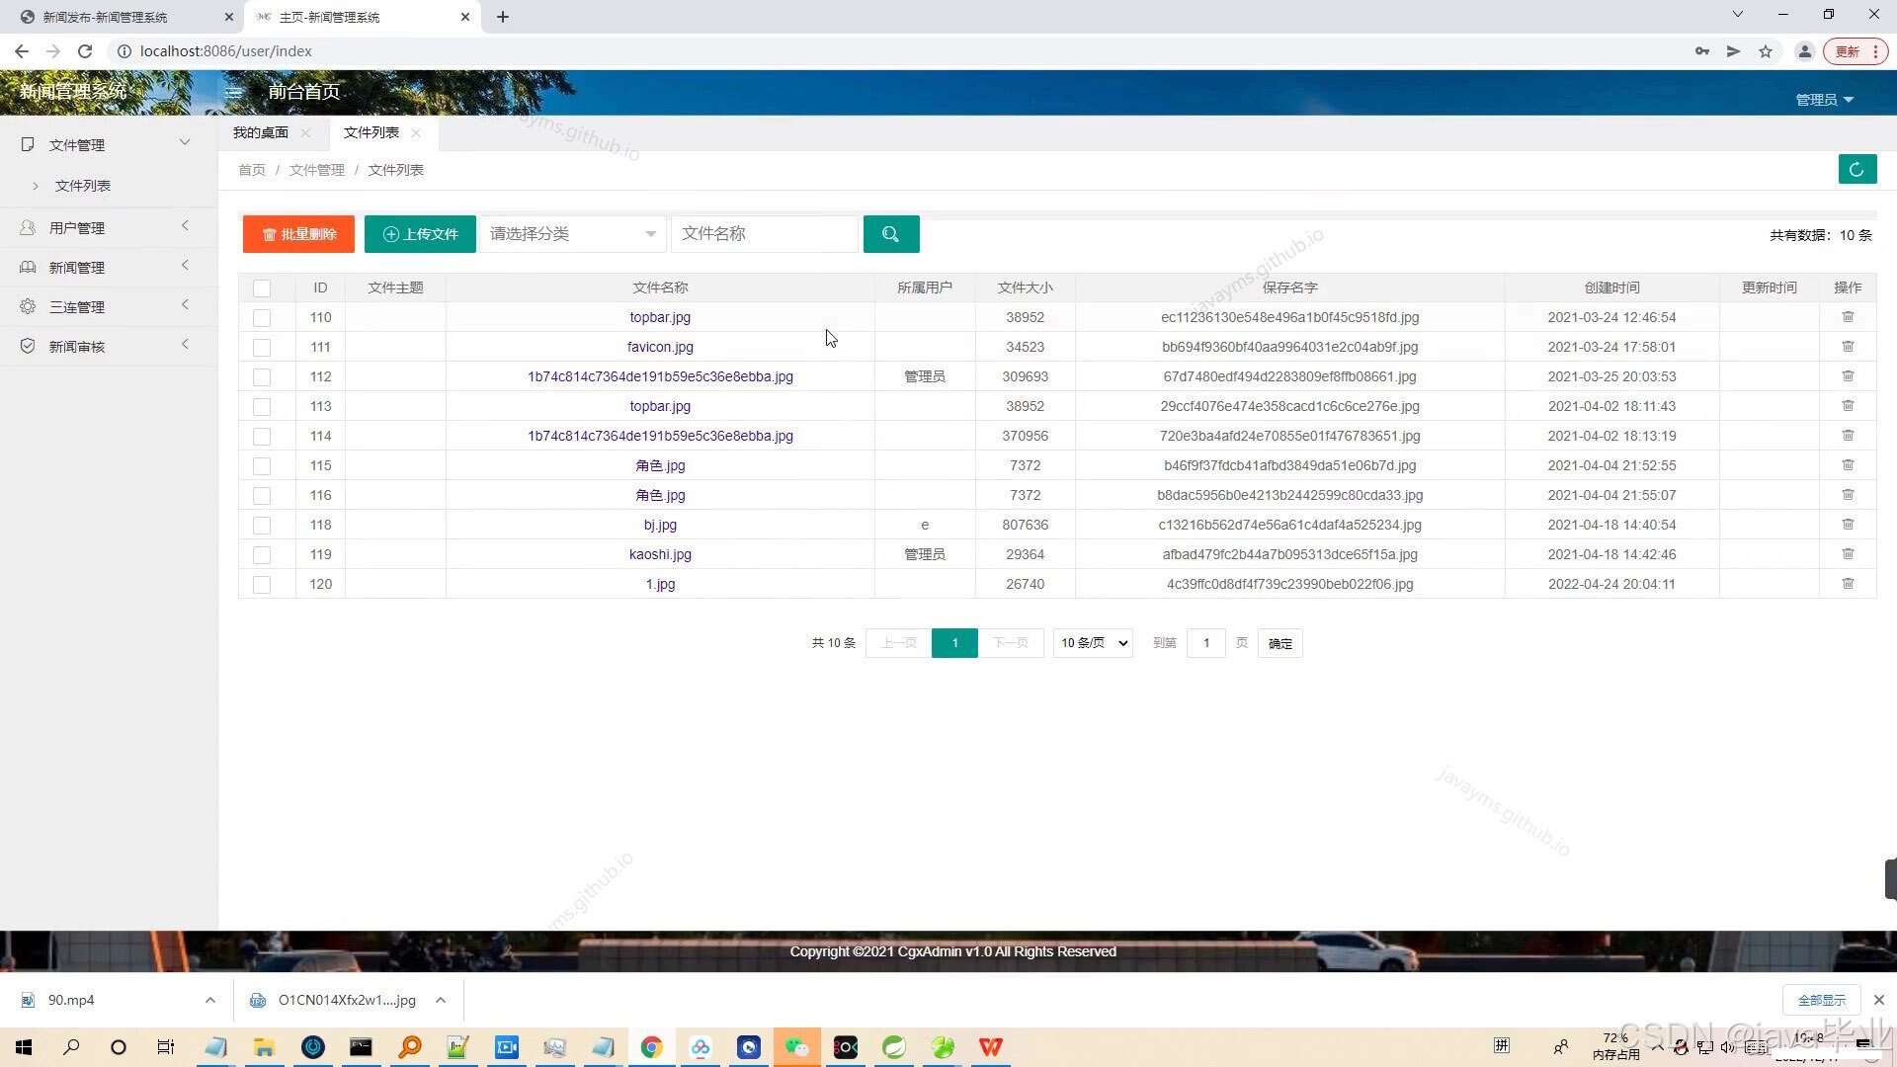1897x1067 pixels.
Task: Click the 新闻审核 shield icon in sidebar
Action: click(x=28, y=346)
